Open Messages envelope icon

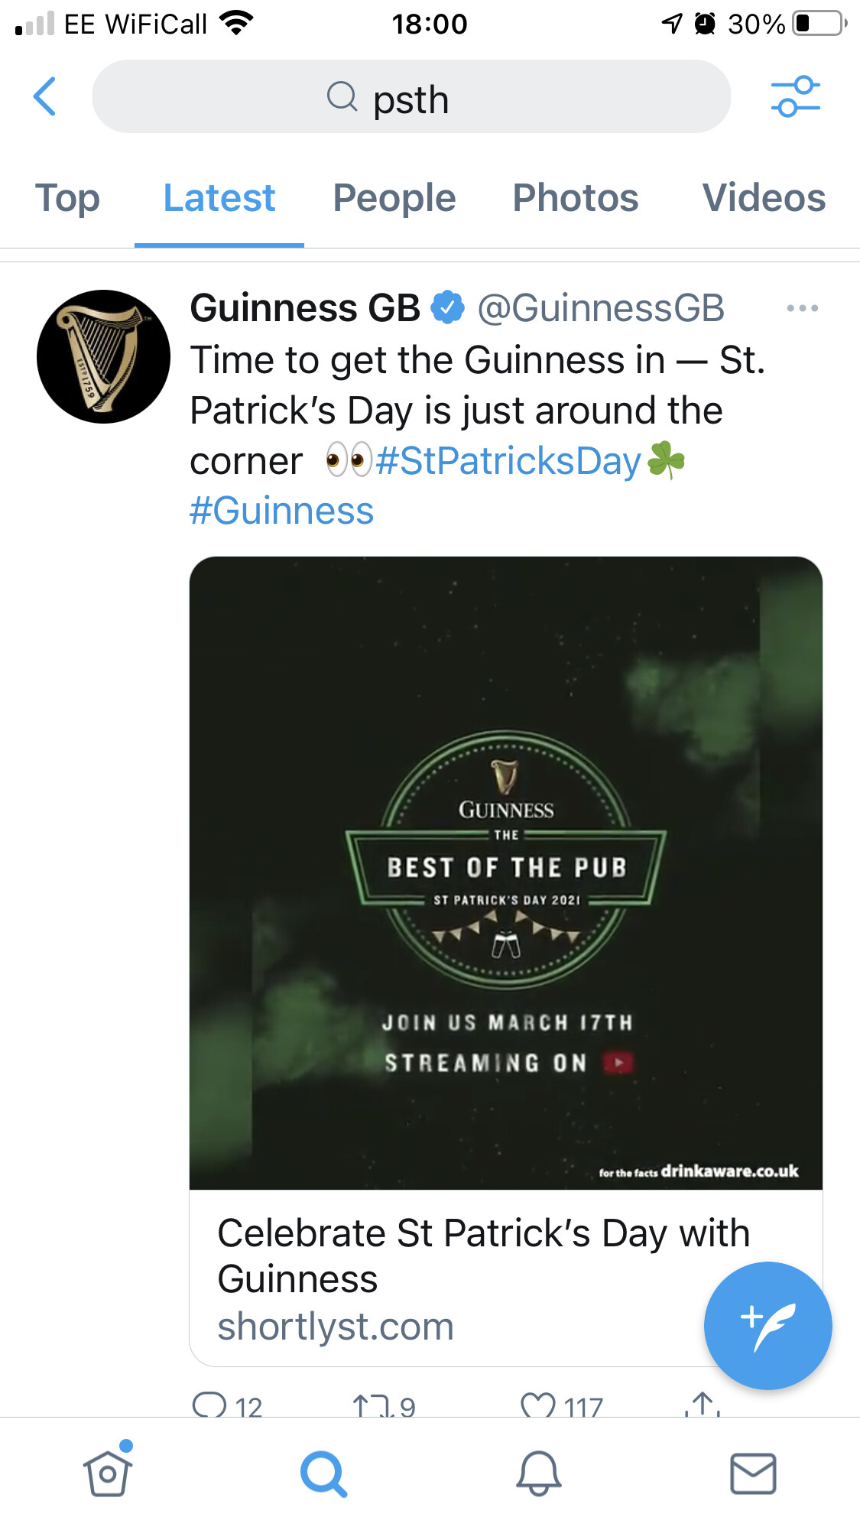(x=754, y=1473)
